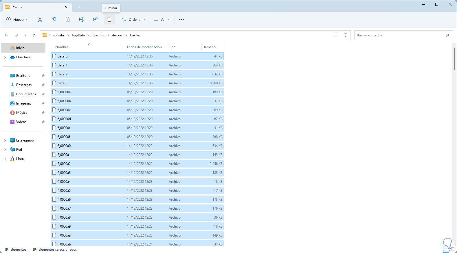
Task: Unpin Descargas using its pin icon
Action: click(x=43, y=85)
